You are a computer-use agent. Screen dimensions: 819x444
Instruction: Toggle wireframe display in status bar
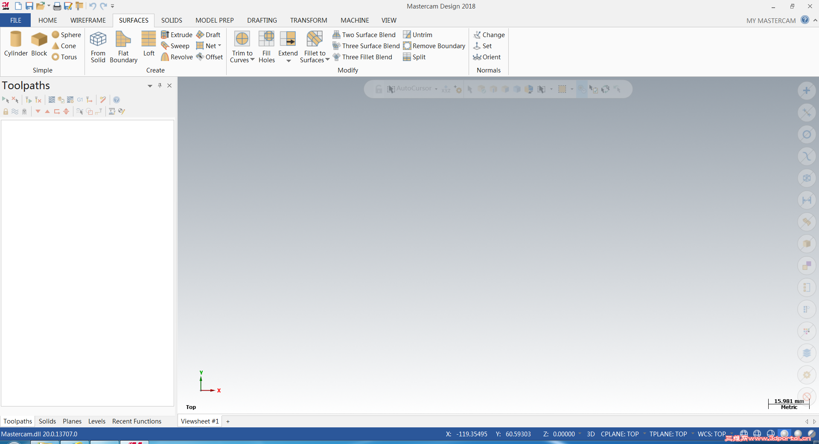744,434
